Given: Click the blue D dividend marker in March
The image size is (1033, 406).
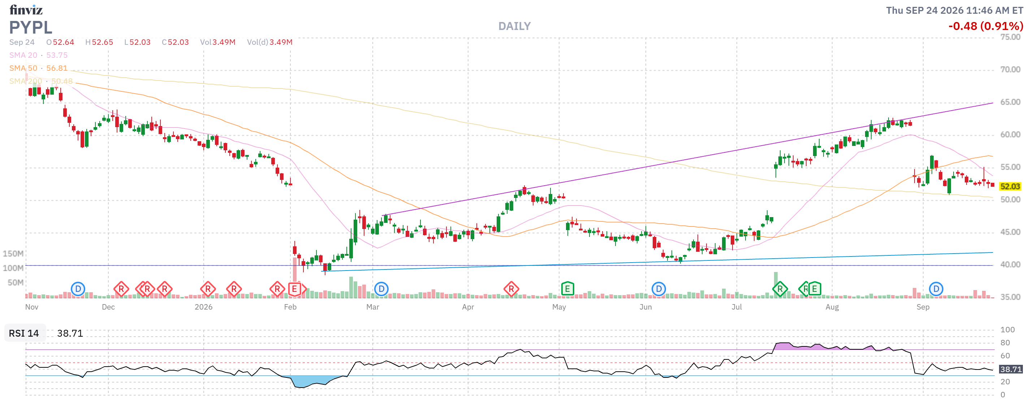Looking at the screenshot, I should pyautogui.click(x=381, y=289).
